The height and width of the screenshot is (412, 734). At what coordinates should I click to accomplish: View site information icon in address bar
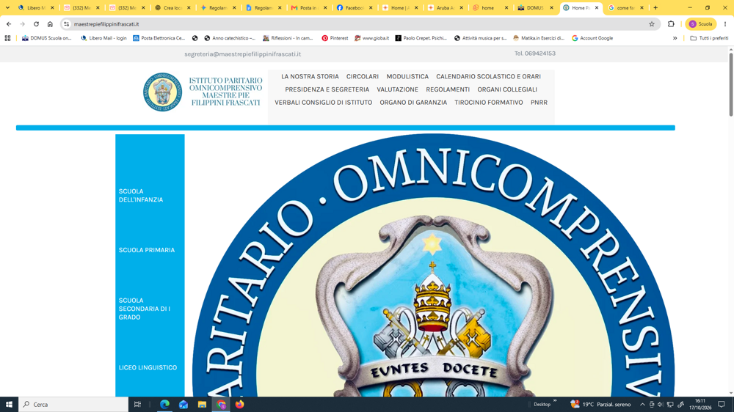pyautogui.click(x=67, y=24)
